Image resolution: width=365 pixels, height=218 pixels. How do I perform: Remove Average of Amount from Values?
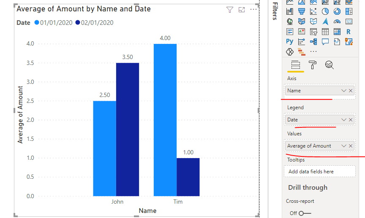[x=351, y=146]
